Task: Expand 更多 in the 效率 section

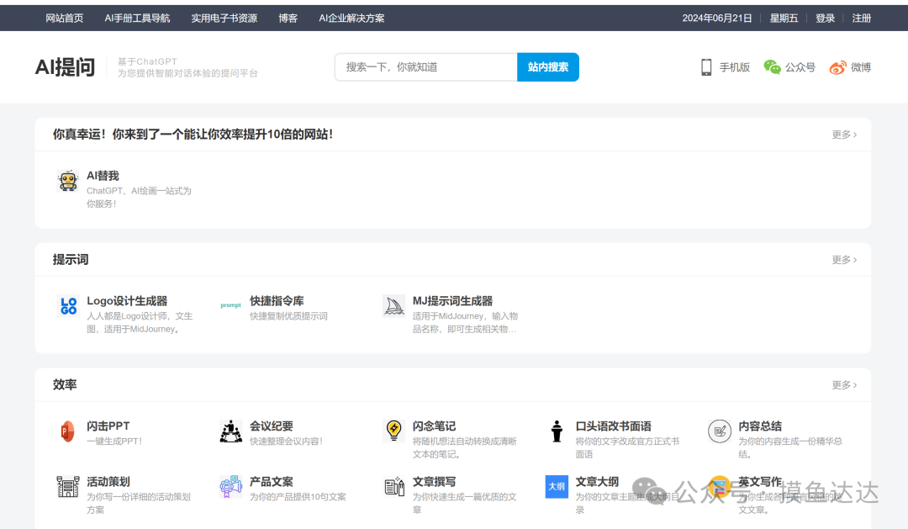Action: pos(842,384)
